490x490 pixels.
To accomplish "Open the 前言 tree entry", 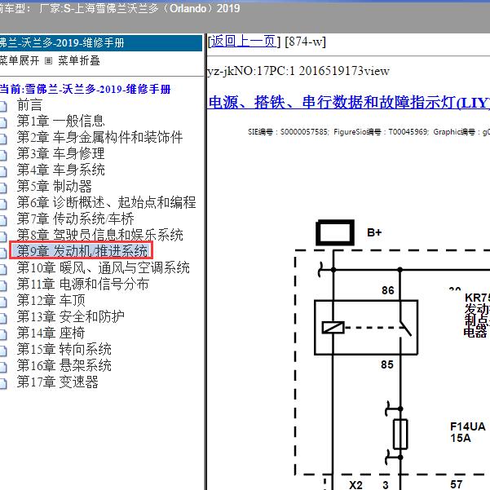I will (29, 104).
